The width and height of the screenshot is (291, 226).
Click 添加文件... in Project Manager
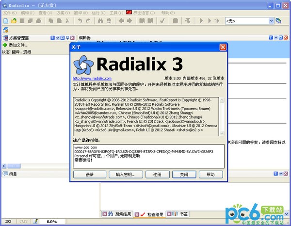coord(18,45)
